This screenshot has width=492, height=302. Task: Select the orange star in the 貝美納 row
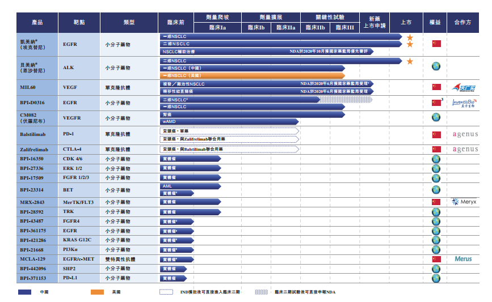point(410,61)
